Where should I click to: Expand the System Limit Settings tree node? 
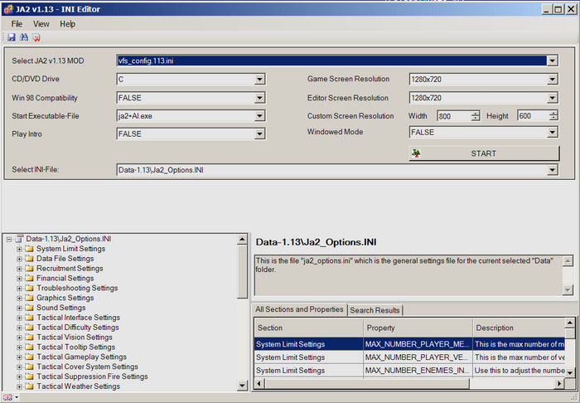tap(18, 249)
